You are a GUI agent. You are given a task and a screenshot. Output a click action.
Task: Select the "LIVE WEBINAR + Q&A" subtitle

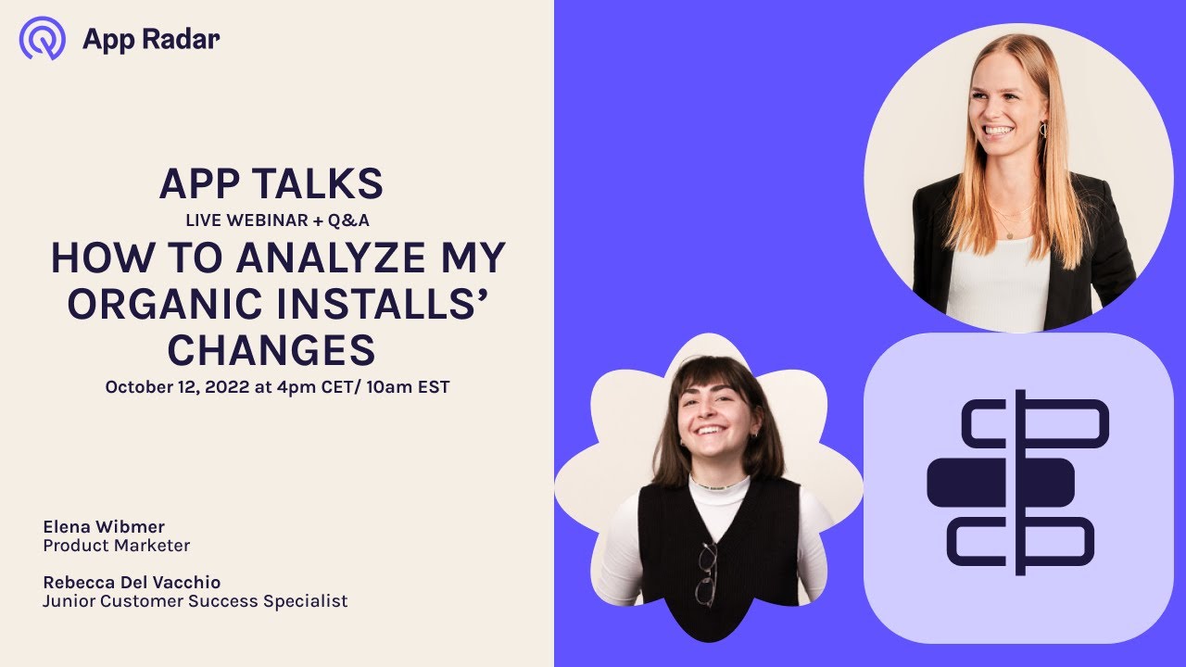click(x=278, y=220)
